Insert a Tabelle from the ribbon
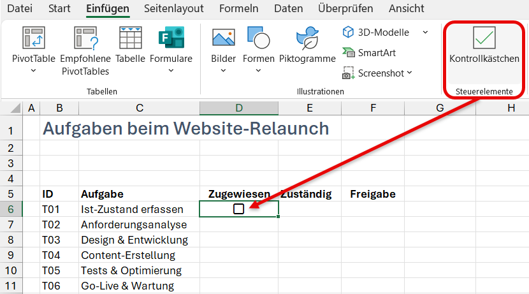The image size is (529, 294). pos(130,38)
